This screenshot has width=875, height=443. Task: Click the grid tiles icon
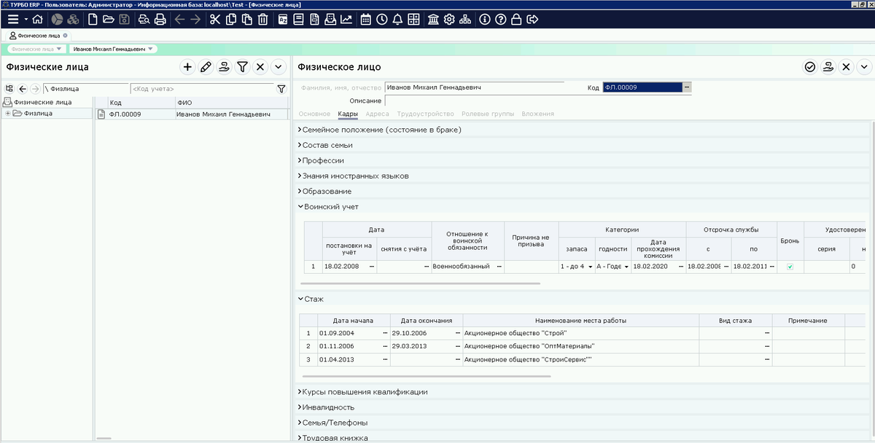[x=413, y=19]
